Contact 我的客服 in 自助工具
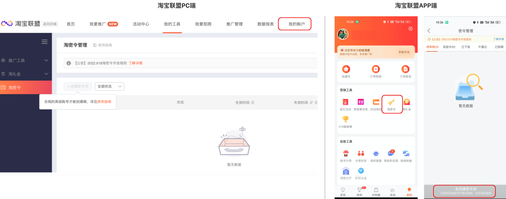 click(x=376, y=156)
